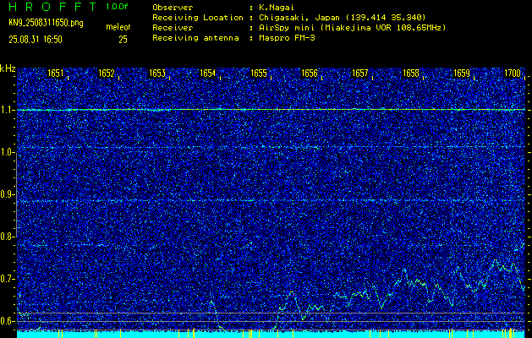
Task: Click the antenna value Maspro FM-3
Action: 287,38
